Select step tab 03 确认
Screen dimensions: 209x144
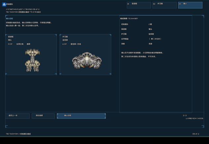pyautogui.click(x=190, y=5)
